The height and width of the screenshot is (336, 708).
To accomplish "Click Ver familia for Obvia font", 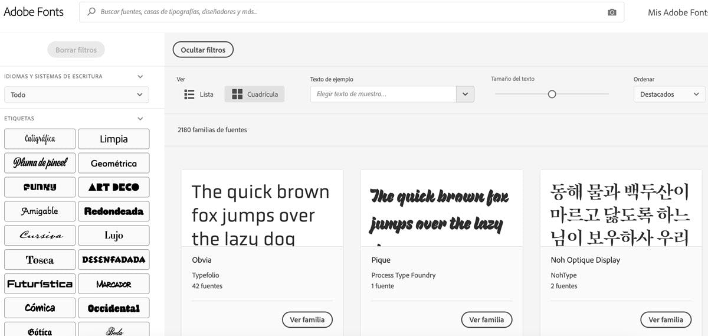I will 307,320.
